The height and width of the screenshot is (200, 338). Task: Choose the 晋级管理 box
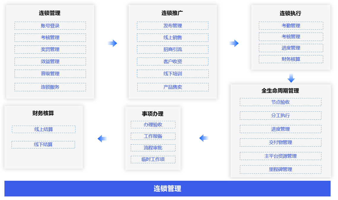point(50,74)
